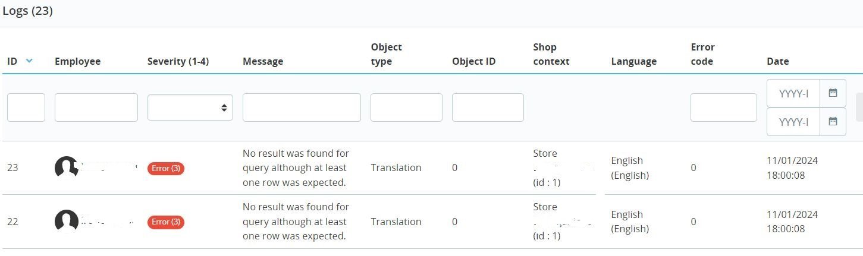863x256 pixels.
Task: Click the Error code filter field
Action: (x=723, y=108)
